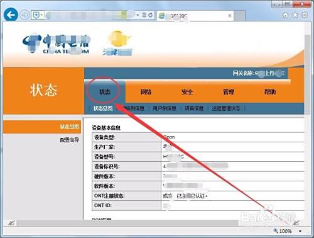This screenshot has width=314, height=238.
Task: Click the 设备基本信息 section heading
Action: (x=106, y=128)
